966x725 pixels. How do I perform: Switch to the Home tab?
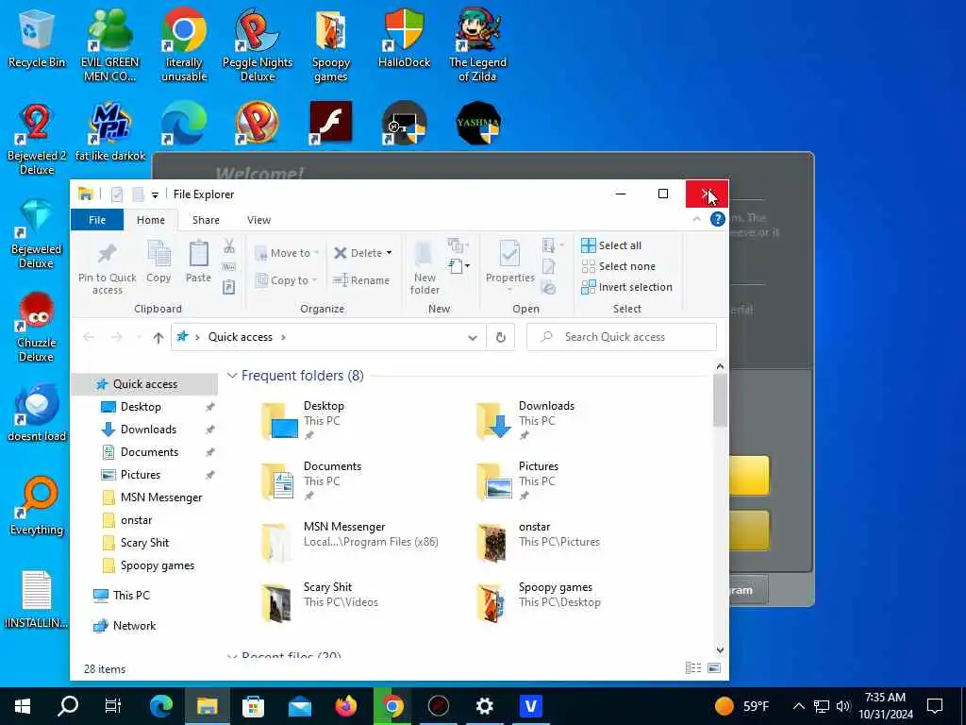point(151,220)
